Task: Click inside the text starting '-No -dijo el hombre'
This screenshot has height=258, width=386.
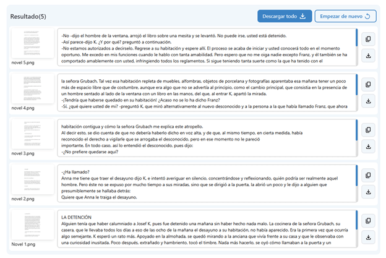Action: (x=207, y=47)
